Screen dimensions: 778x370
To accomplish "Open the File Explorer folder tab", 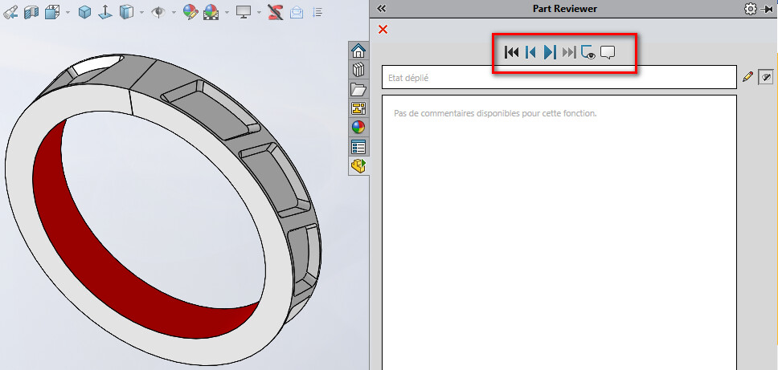I will click(x=358, y=89).
